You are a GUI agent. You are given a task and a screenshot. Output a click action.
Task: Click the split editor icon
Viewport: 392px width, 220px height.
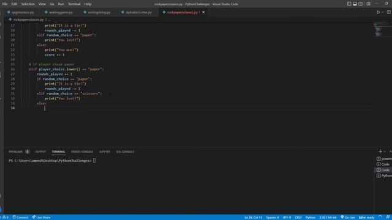pyautogui.click(x=389, y=12)
